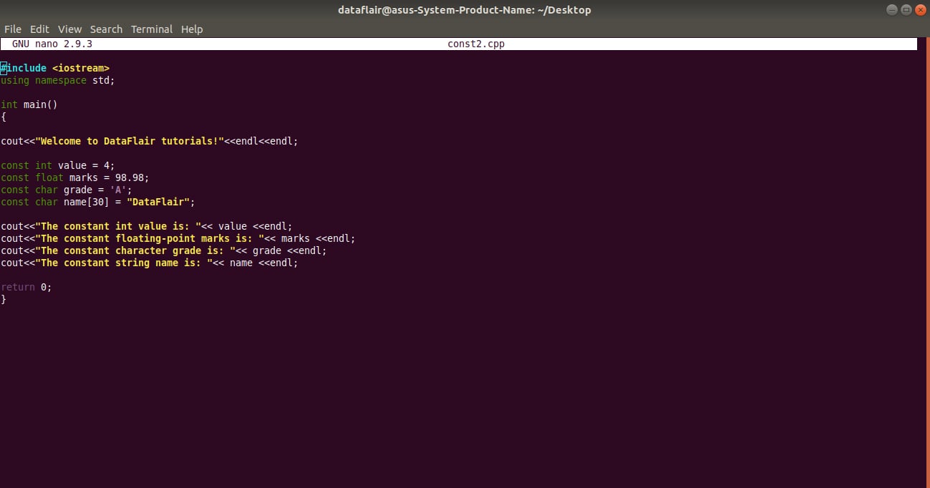Screen dimensions: 930x488
Task: Open the File menu
Action: click(12, 29)
